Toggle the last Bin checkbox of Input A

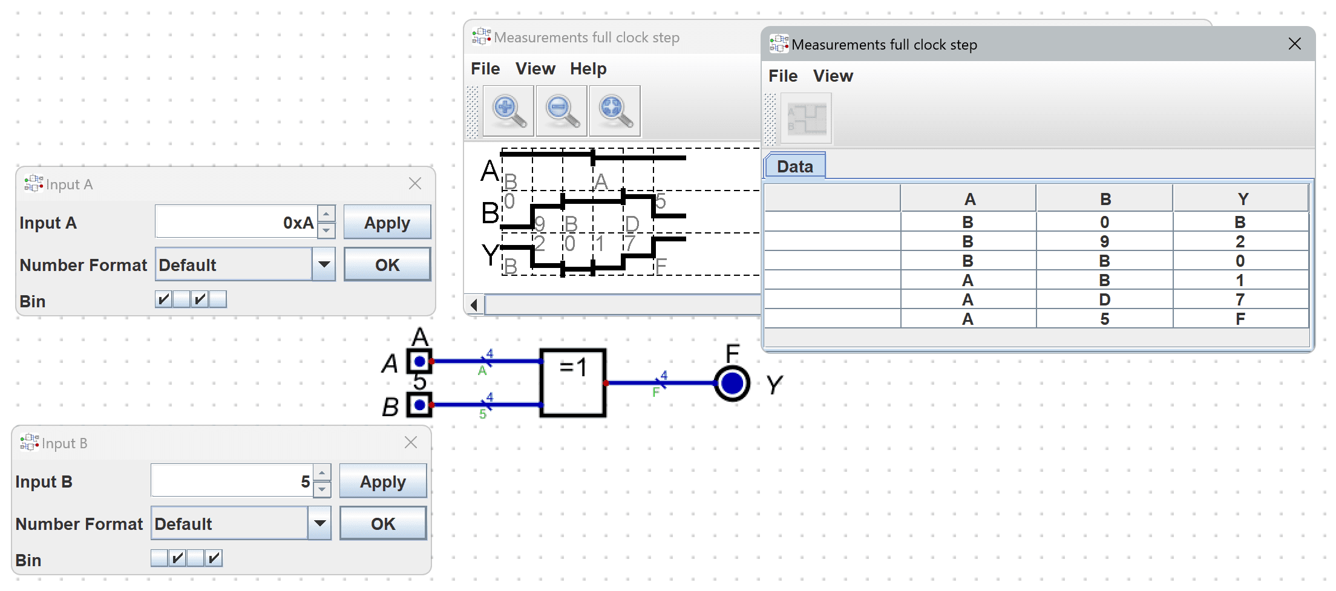pos(218,299)
